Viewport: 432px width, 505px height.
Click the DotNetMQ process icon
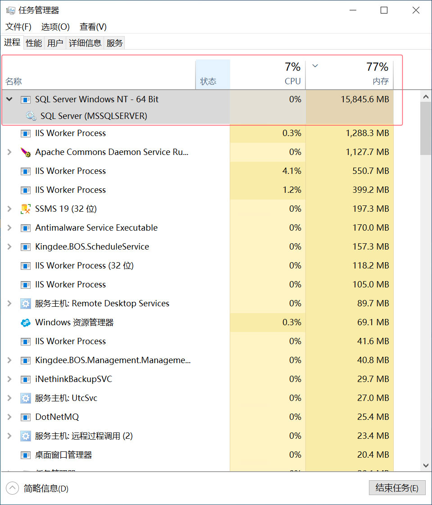25,418
